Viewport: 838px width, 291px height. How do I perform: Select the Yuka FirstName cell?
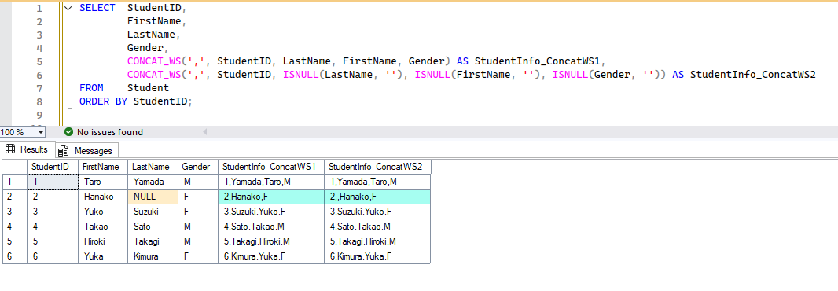(103, 256)
